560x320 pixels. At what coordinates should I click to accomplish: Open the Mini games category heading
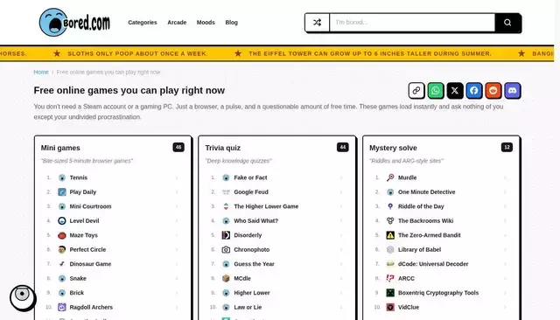click(60, 148)
